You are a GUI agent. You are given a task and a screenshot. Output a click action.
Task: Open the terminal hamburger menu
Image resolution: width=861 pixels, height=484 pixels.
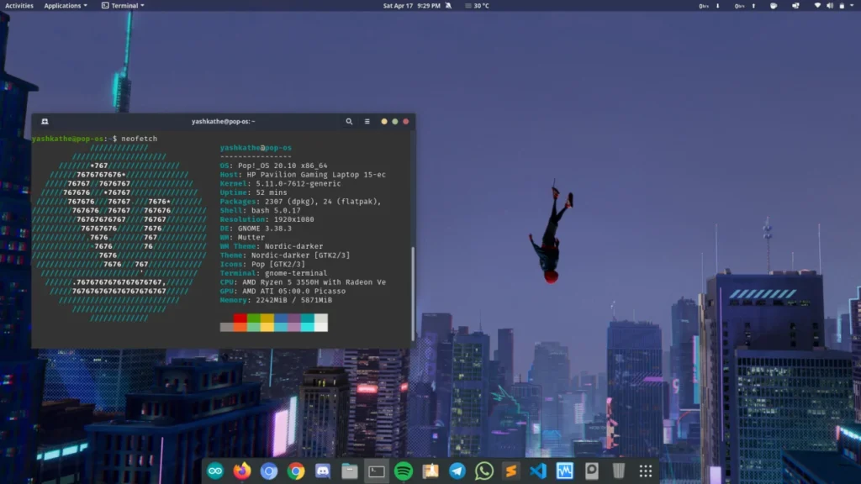[367, 121]
